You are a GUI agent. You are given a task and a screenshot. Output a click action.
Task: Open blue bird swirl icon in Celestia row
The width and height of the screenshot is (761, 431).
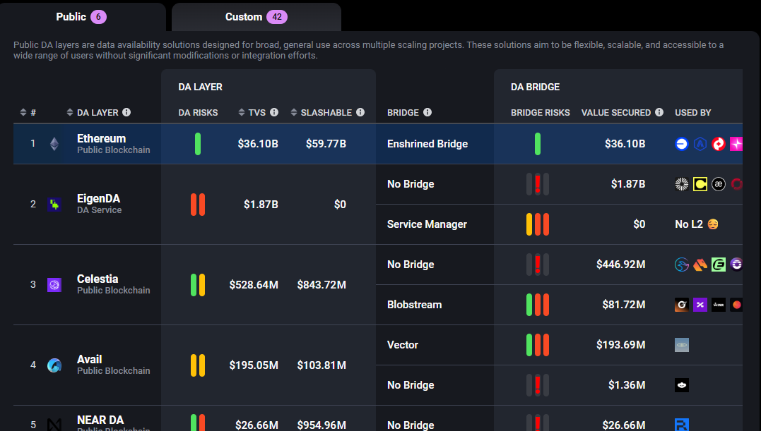coord(682,265)
